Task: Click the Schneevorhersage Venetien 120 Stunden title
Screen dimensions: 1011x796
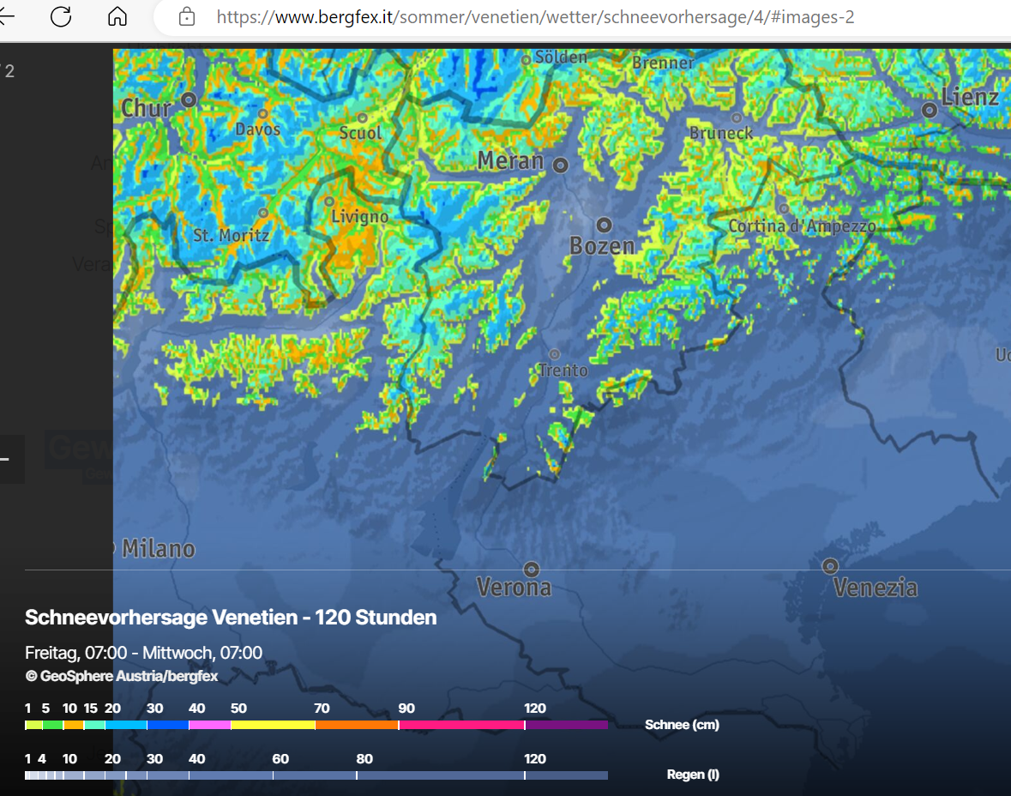Action: point(231,618)
